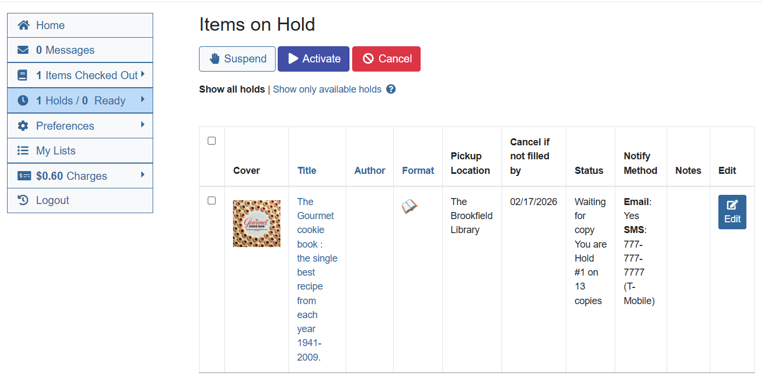Click the book Format icon in the holds row
762x380 pixels.
[409, 206]
